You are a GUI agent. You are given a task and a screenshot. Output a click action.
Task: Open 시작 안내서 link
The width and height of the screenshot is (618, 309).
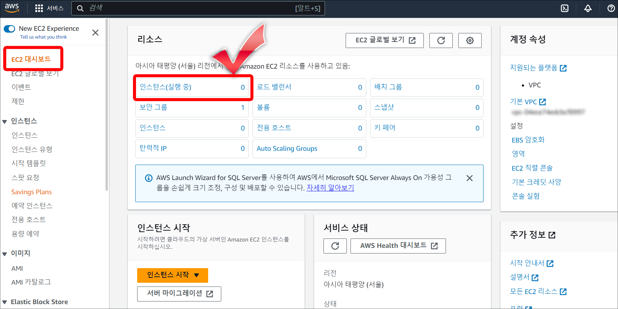click(532, 263)
